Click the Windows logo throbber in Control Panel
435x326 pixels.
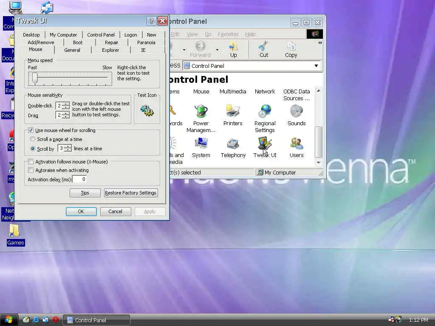click(315, 34)
